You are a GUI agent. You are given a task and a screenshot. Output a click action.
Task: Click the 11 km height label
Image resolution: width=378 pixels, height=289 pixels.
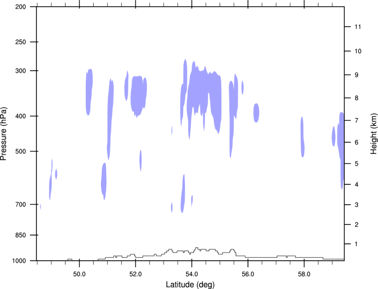tap(358, 27)
